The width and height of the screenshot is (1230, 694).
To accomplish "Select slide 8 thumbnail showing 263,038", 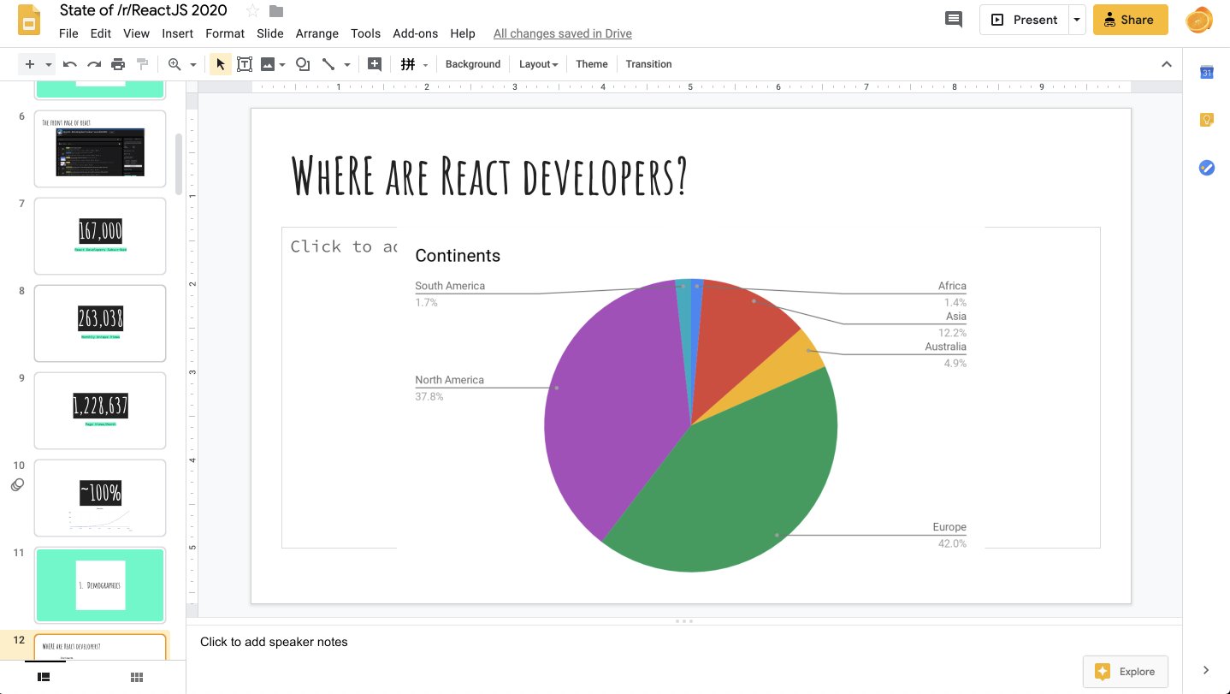I will coord(100,323).
